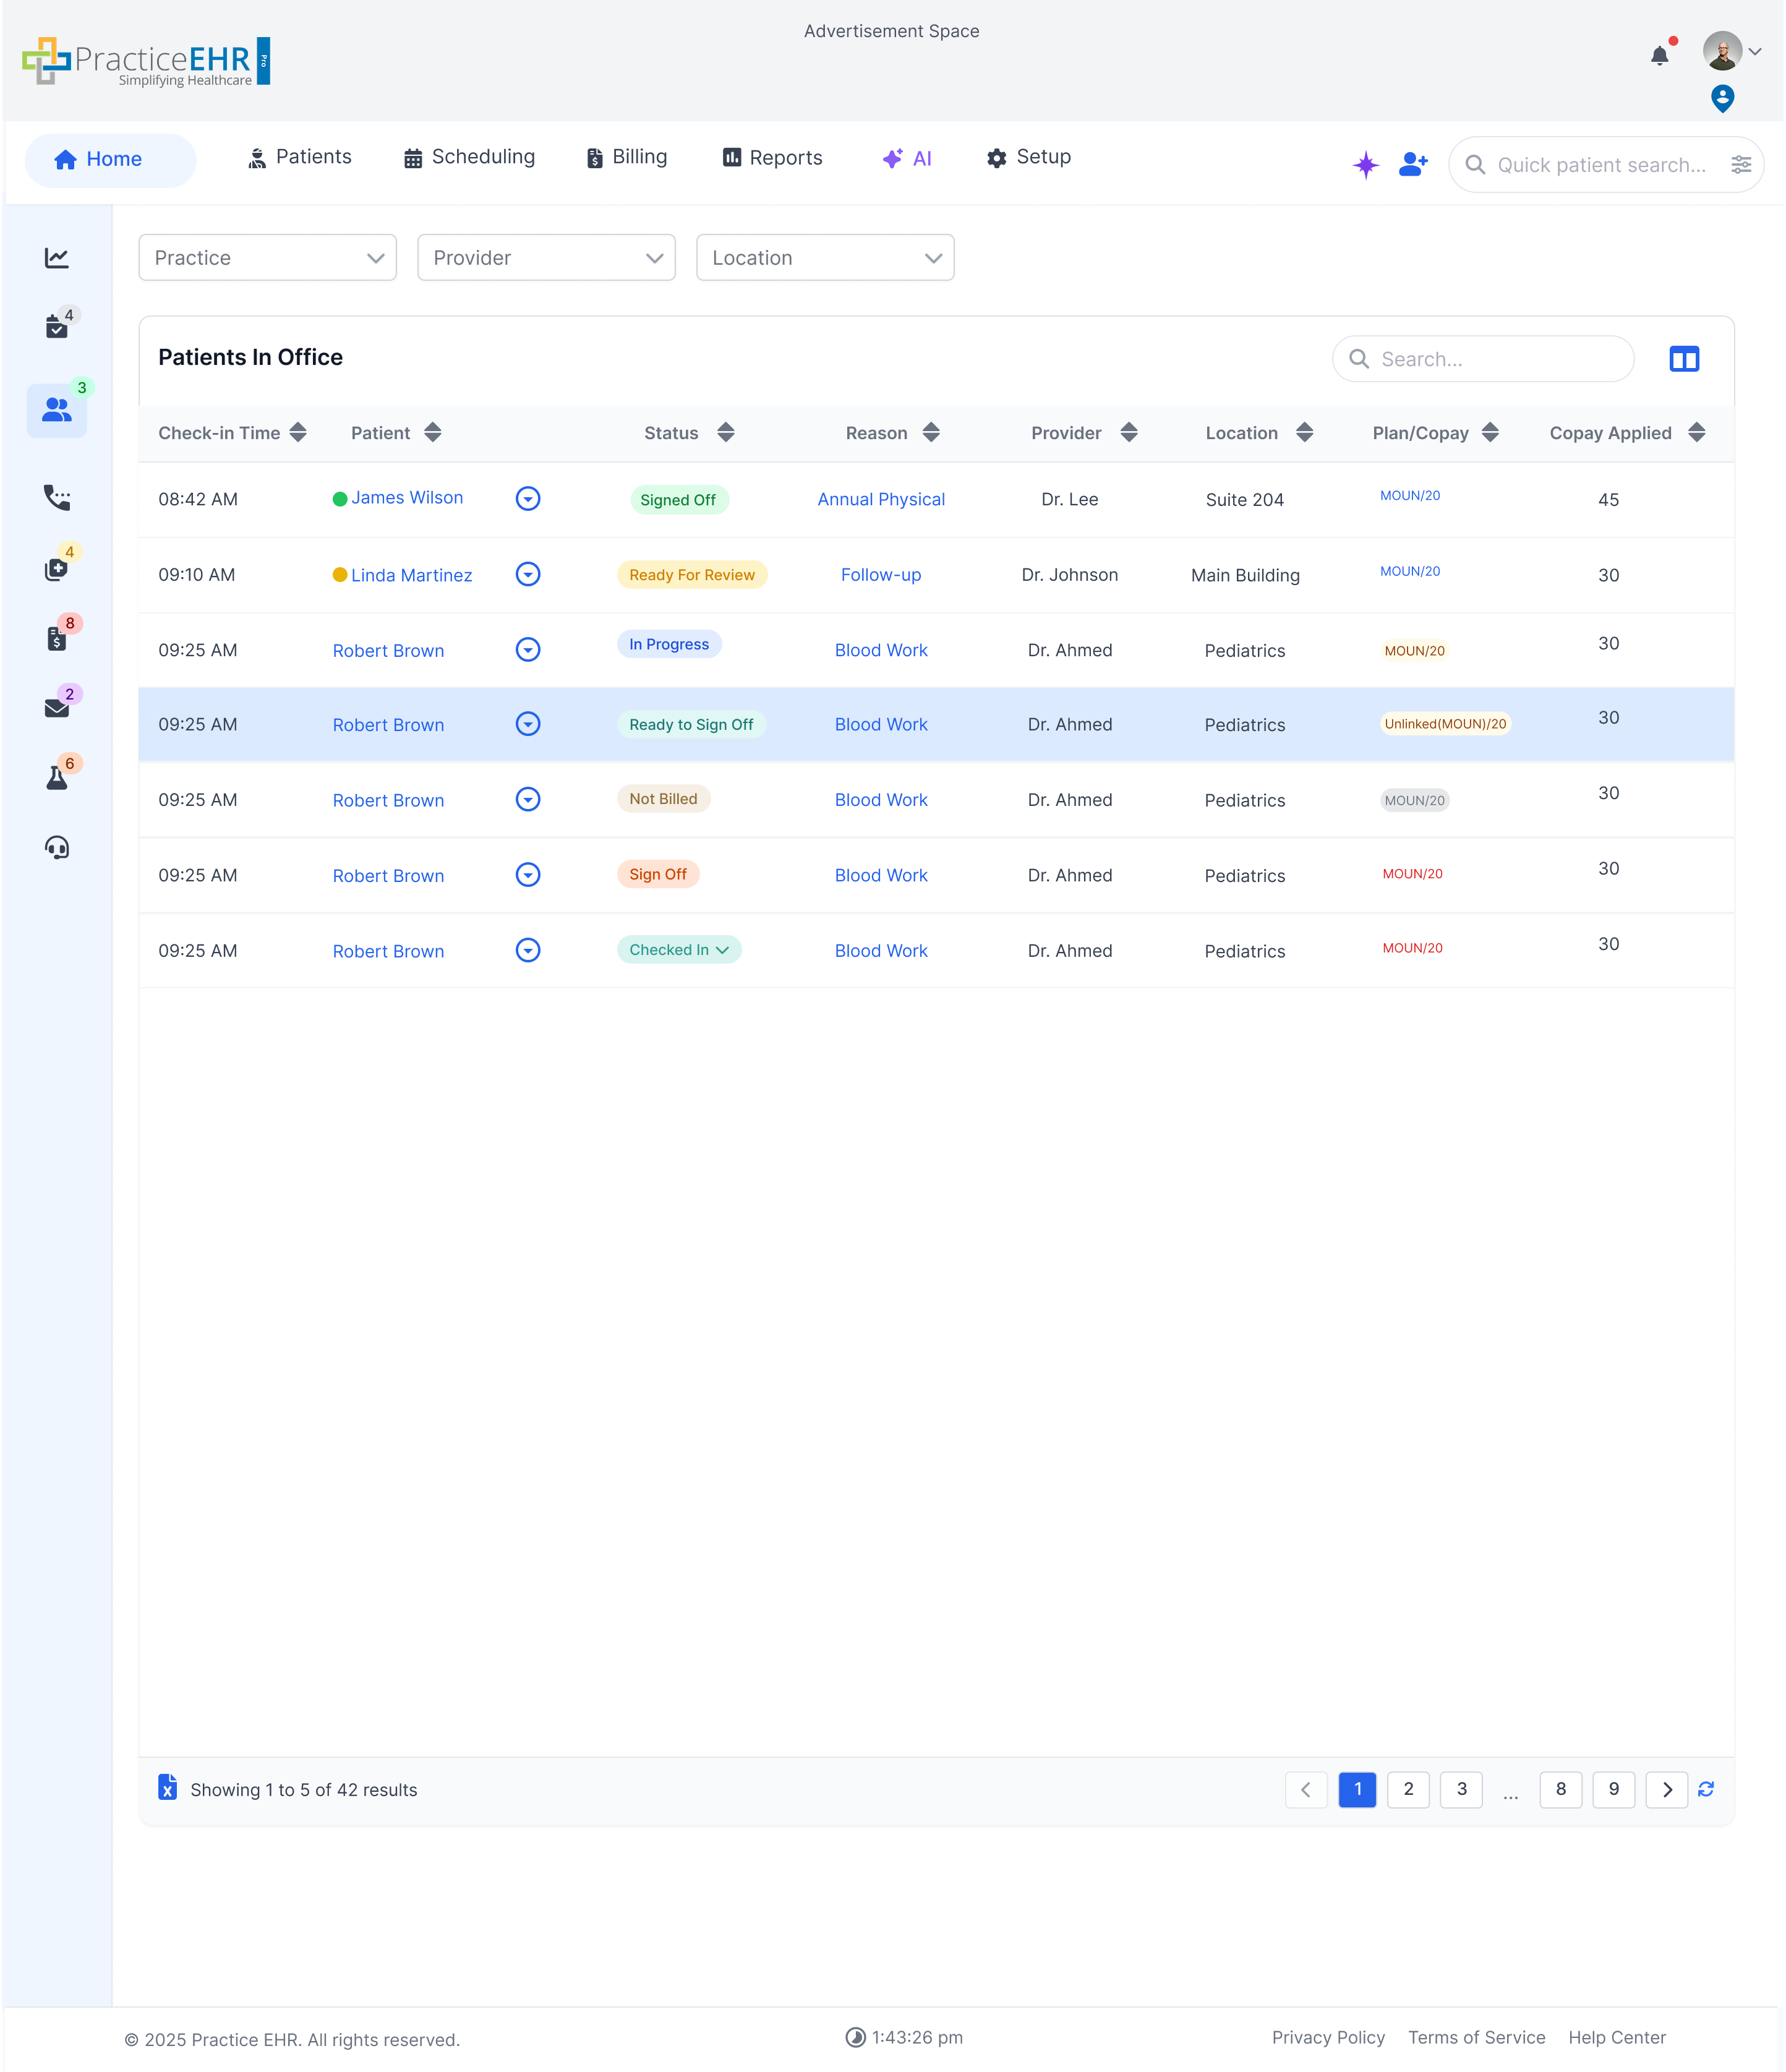
Task: Open the messages envelope icon with 2 badge
Action: 57,707
